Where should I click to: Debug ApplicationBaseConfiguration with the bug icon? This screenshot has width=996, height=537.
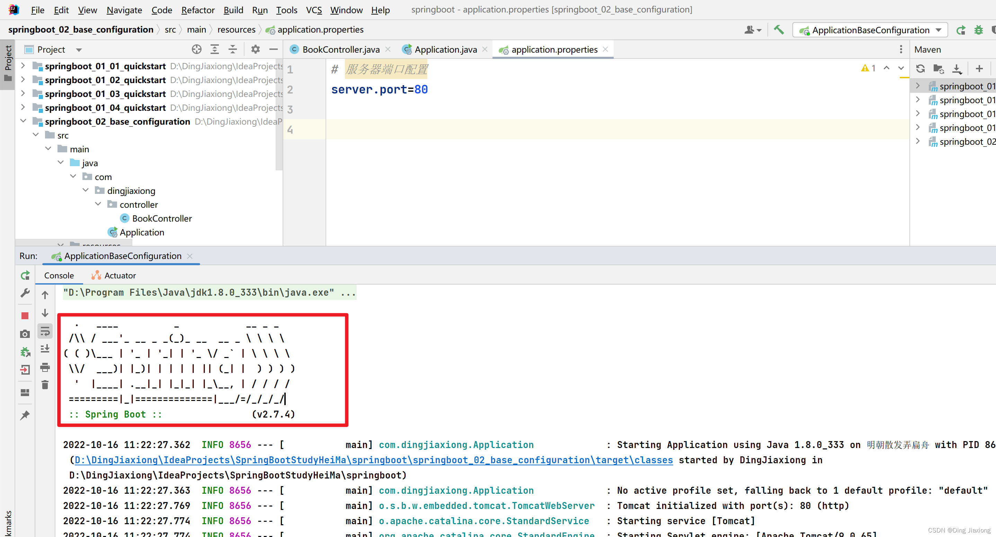[979, 30]
